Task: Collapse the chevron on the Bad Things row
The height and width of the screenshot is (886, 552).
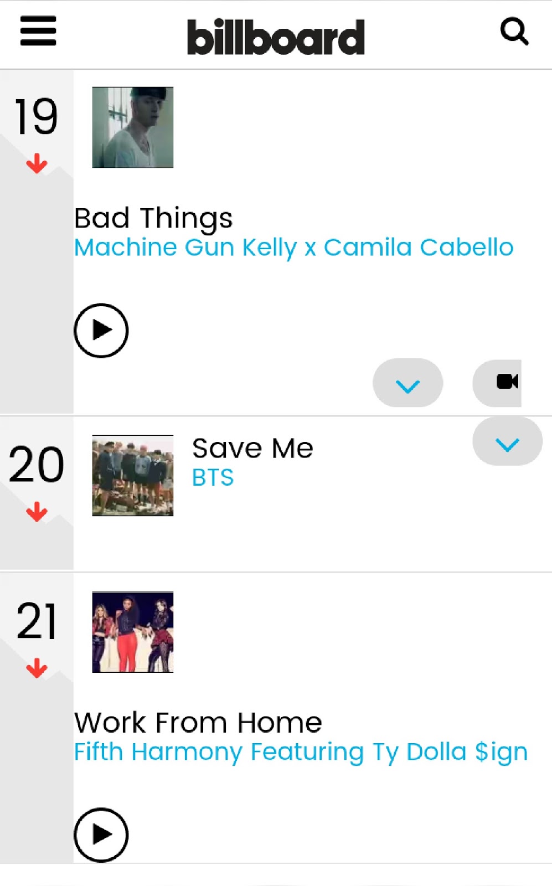Action: click(x=407, y=383)
